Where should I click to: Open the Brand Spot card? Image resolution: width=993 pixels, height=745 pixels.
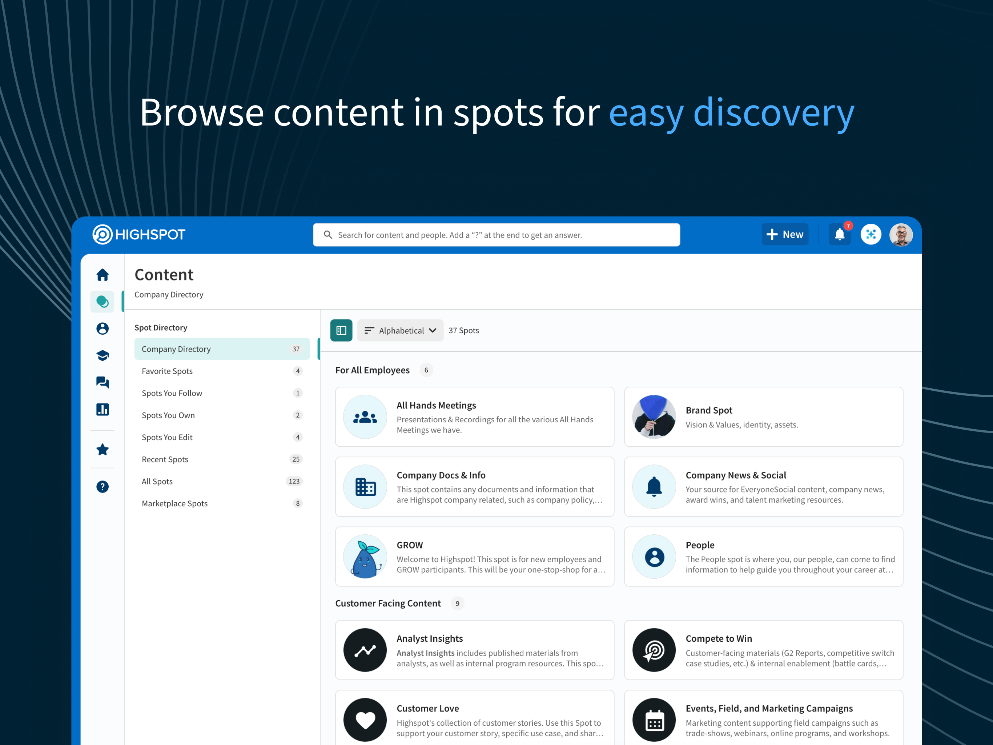pos(763,417)
